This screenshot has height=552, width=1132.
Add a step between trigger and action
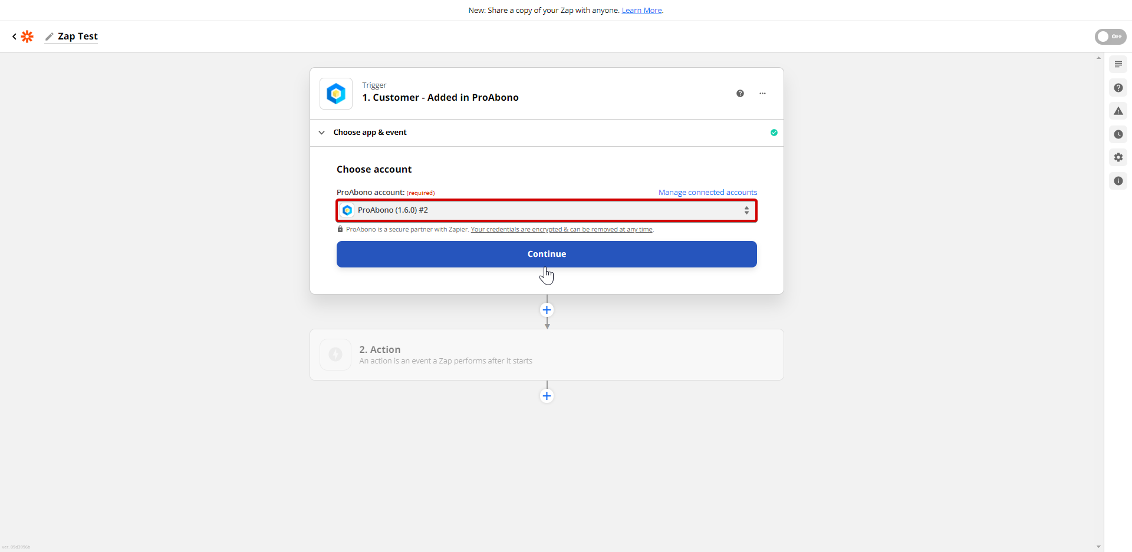pos(547,310)
